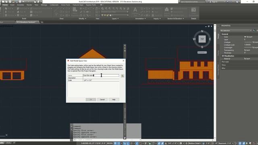Click the Lineweight value in Properties
The width and height of the screenshot is (258, 145).
pyautogui.click(x=251, y=48)
